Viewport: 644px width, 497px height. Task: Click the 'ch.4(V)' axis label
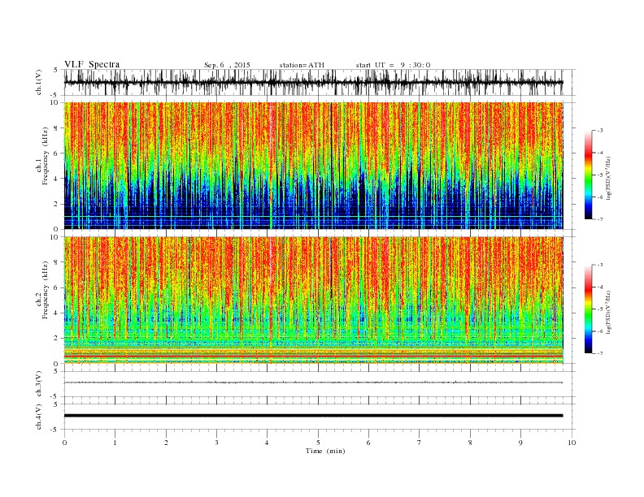39,417
